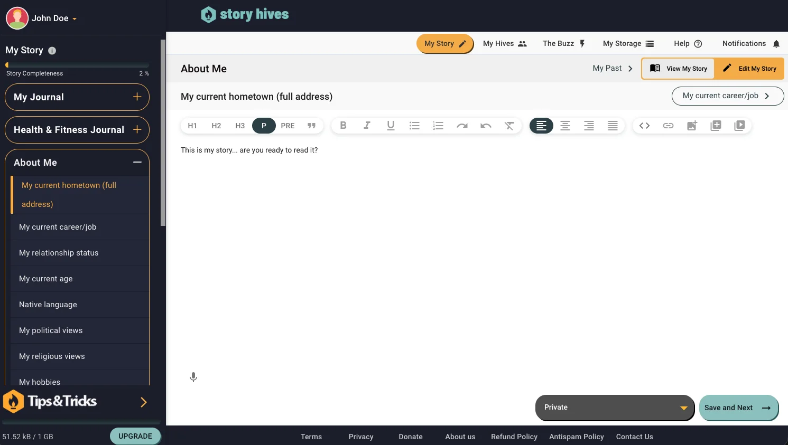
Task: Click View My Story button
Action: coord(678,69)
